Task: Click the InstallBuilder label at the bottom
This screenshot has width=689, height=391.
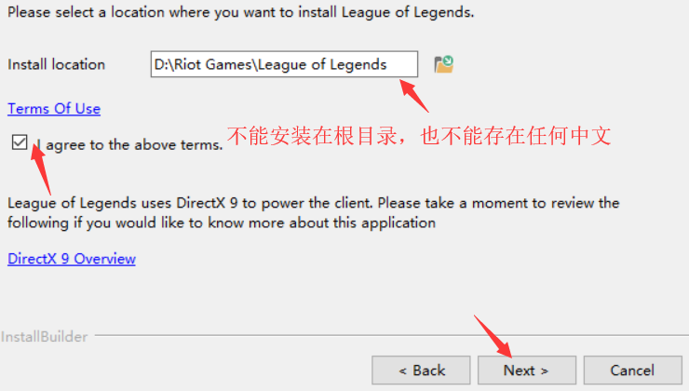Action: (x=44, y=336)
